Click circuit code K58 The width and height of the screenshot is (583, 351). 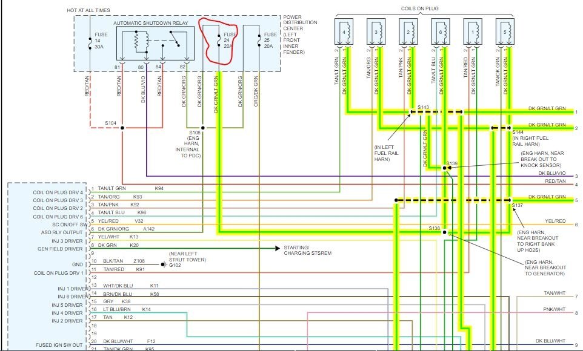pyautogui.click(x=155, y=294)
